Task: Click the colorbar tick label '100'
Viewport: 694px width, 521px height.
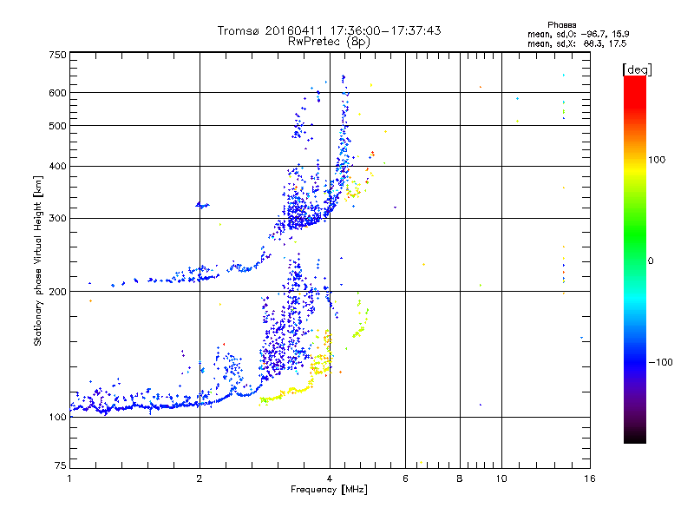Action: 657,160
